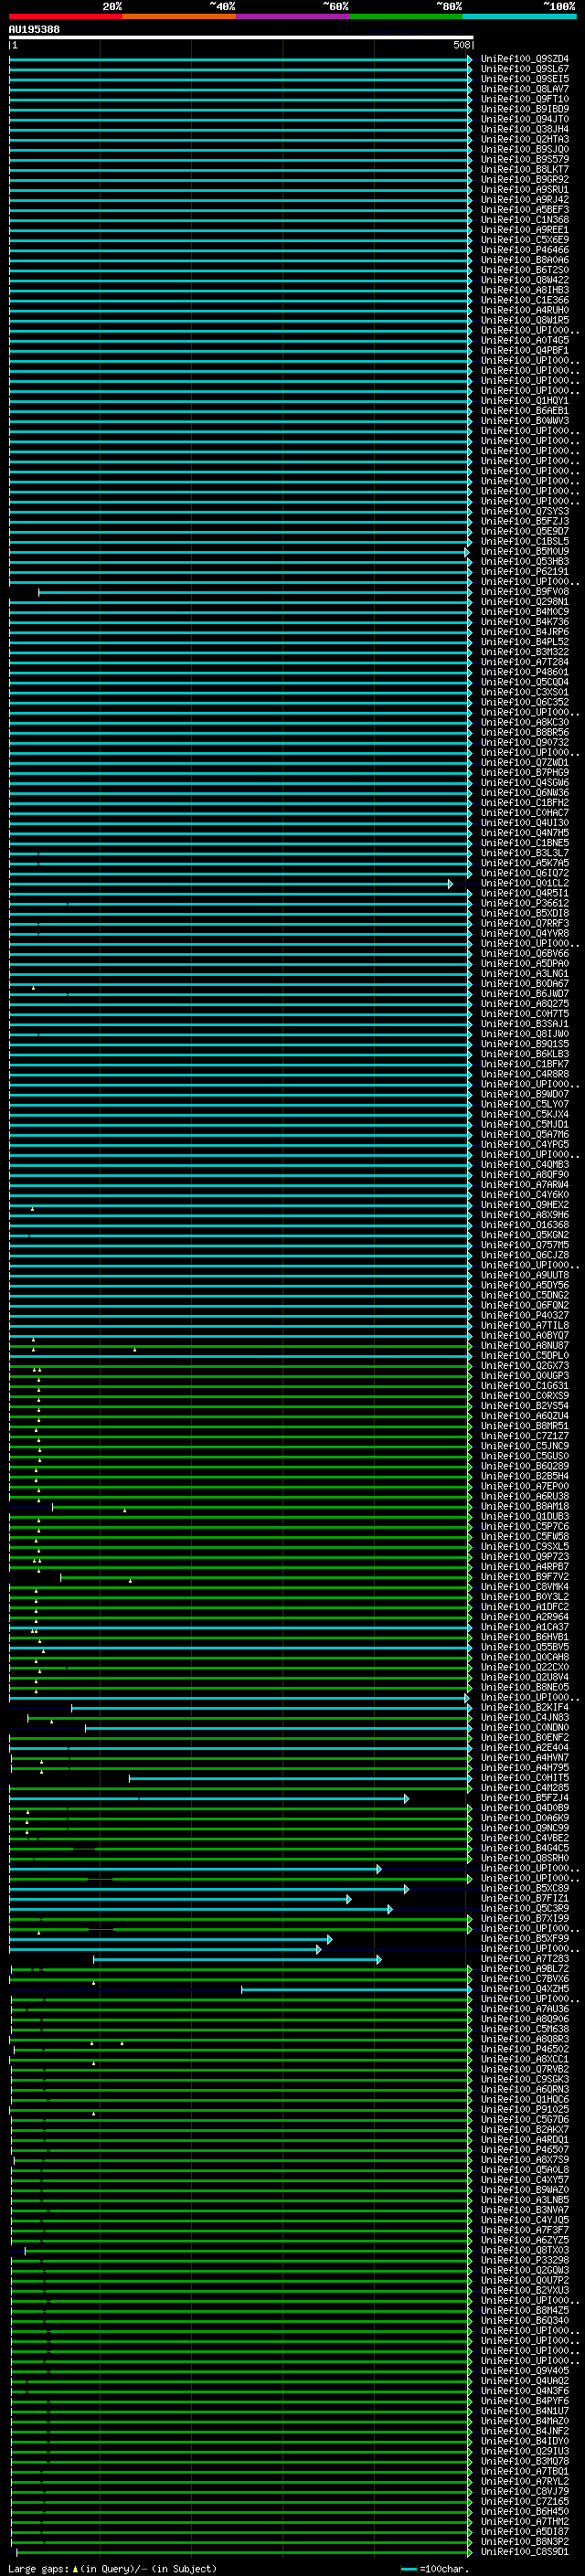The image size is (585, 2576).
Task: Select the UniRef100_P40327 label
Action: coord(524,1316)
